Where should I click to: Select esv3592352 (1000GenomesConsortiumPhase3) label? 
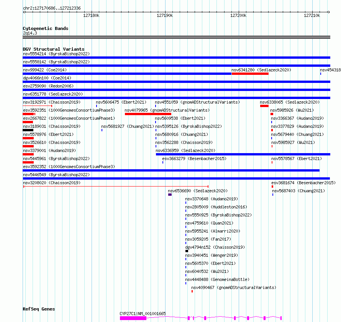[x=69, y=167]
